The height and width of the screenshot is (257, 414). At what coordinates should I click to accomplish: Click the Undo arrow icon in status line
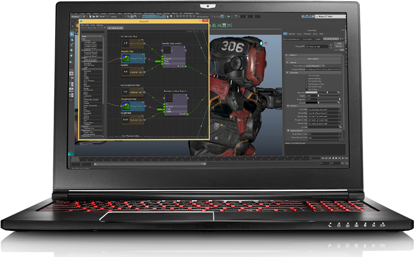coord(100,16)
